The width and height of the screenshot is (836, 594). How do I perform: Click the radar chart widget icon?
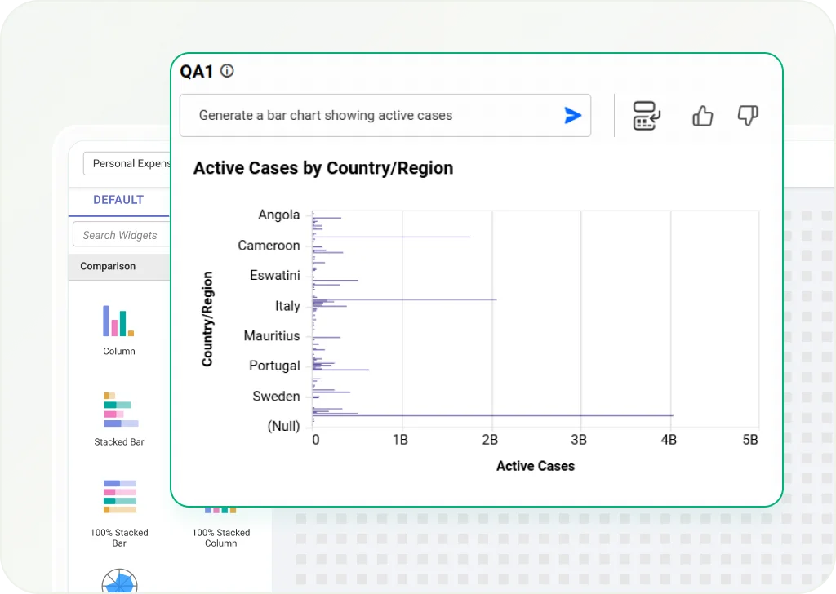119,581
